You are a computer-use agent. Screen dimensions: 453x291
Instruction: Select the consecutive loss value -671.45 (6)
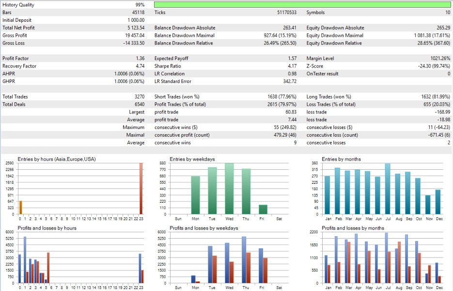439,135
